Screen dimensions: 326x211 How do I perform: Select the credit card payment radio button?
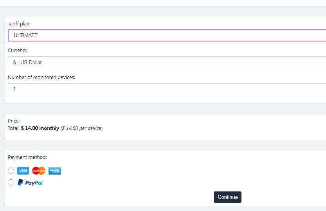(x=11, y=171)
